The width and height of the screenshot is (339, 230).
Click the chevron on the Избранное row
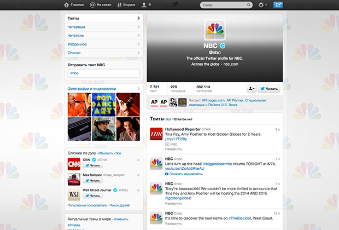(x=138, y=44)
